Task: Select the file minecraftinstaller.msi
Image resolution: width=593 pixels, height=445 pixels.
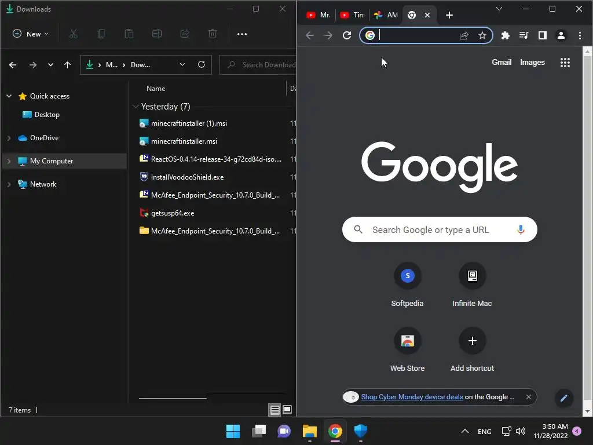Action: pos(184,141)
